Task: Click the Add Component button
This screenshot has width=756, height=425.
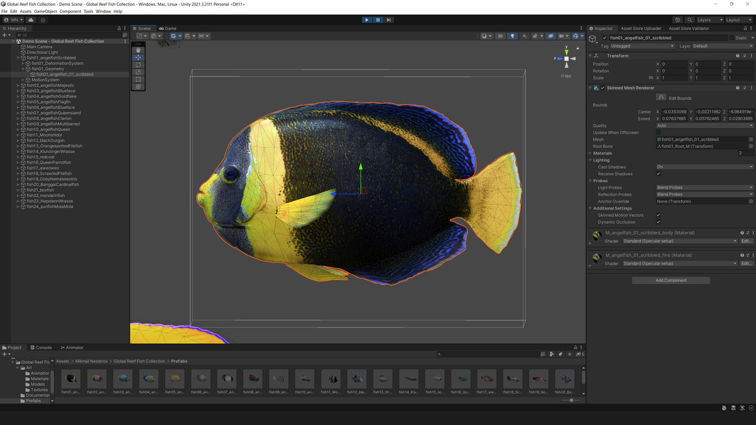Action: [671, 280]
